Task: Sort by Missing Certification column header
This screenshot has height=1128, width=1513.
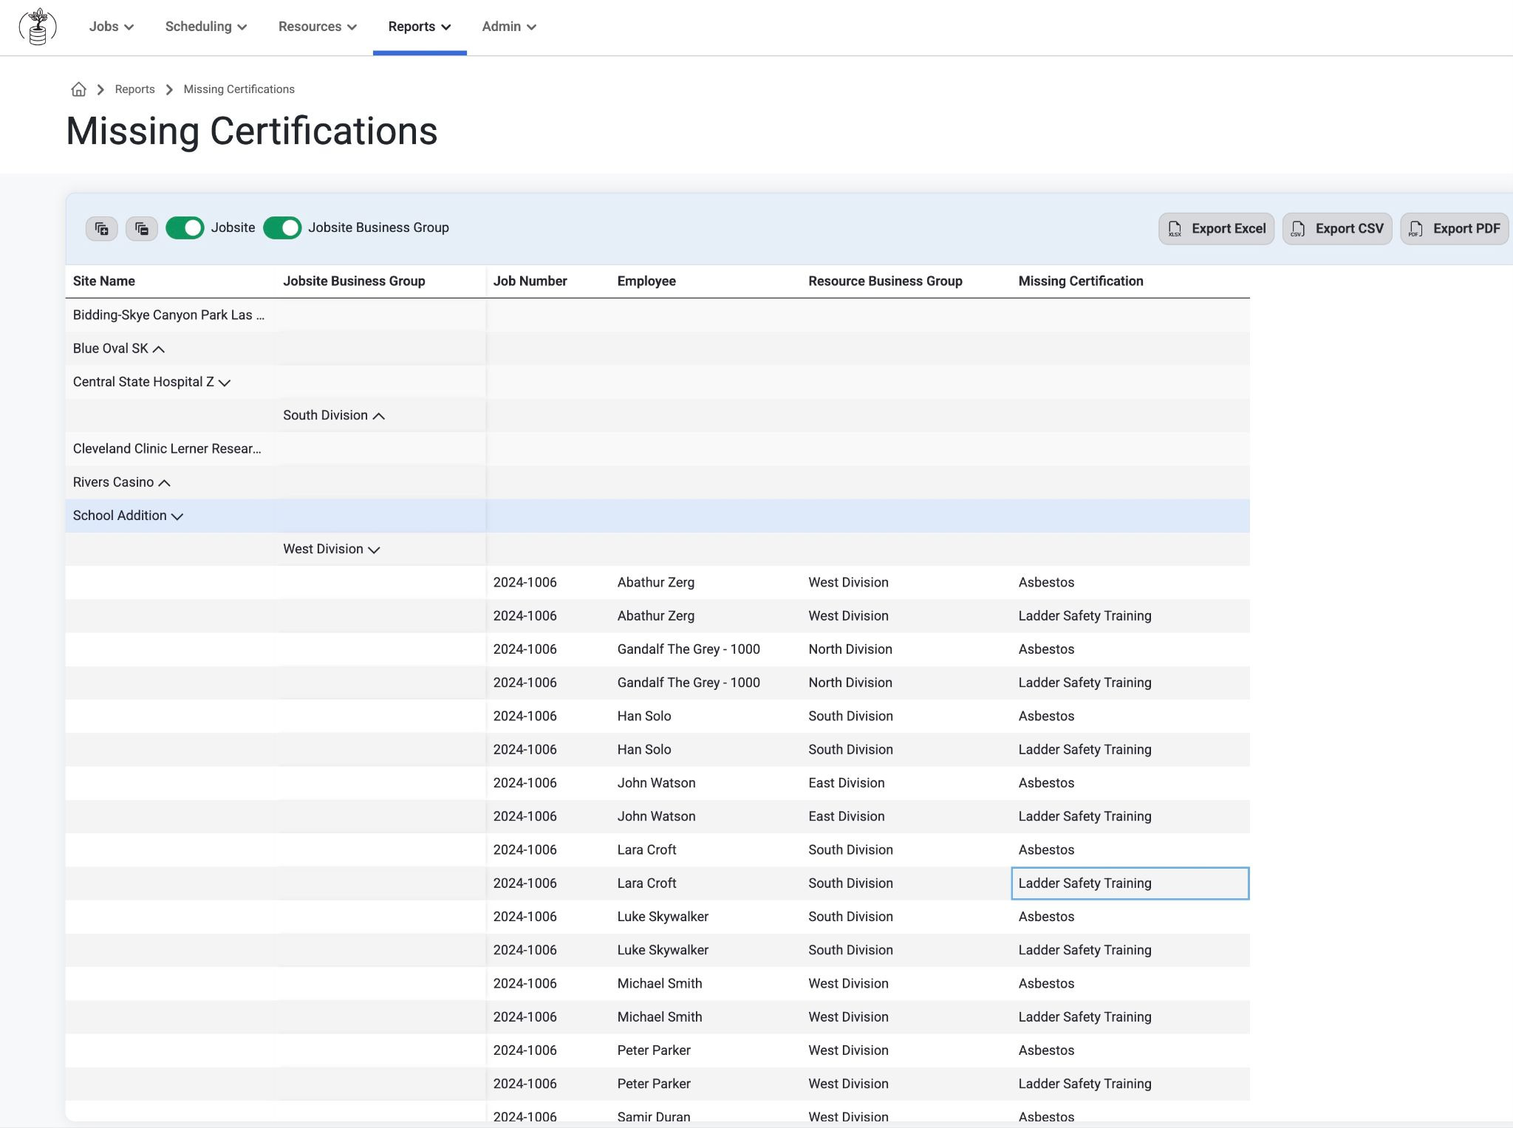Action: pyautogui.click(x=1081, y=281)
